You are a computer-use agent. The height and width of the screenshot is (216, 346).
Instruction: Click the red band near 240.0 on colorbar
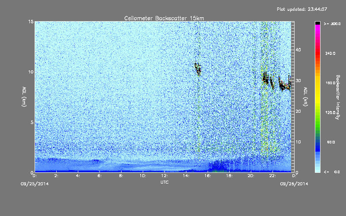click(x=317, y=54)
